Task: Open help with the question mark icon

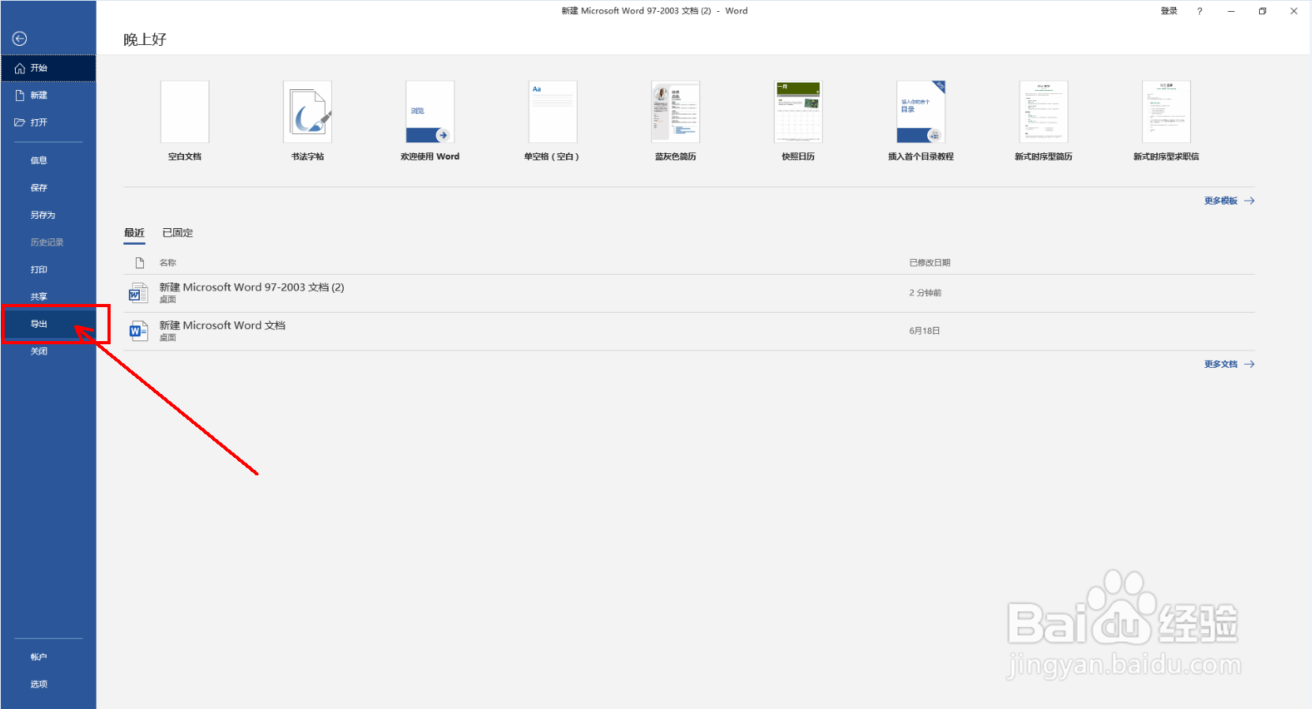Action: tap(1200, 11)
